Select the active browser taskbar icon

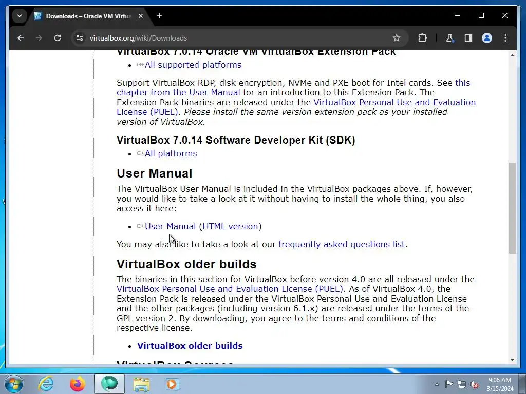pos(109,384)
